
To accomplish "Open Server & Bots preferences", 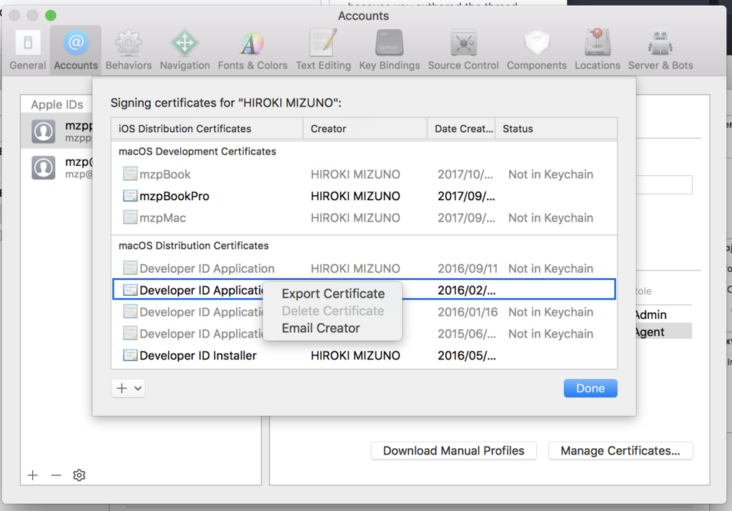I will coord(660,51).
